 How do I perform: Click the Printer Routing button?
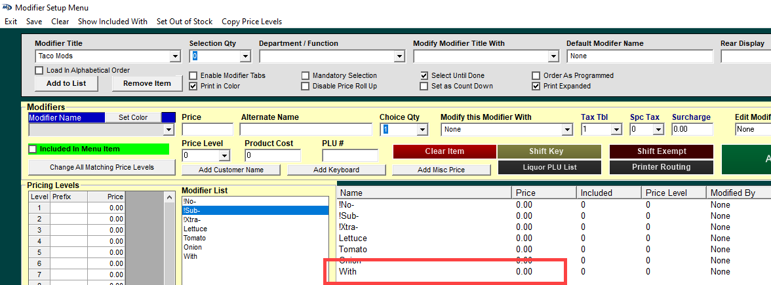coord(661,167)
